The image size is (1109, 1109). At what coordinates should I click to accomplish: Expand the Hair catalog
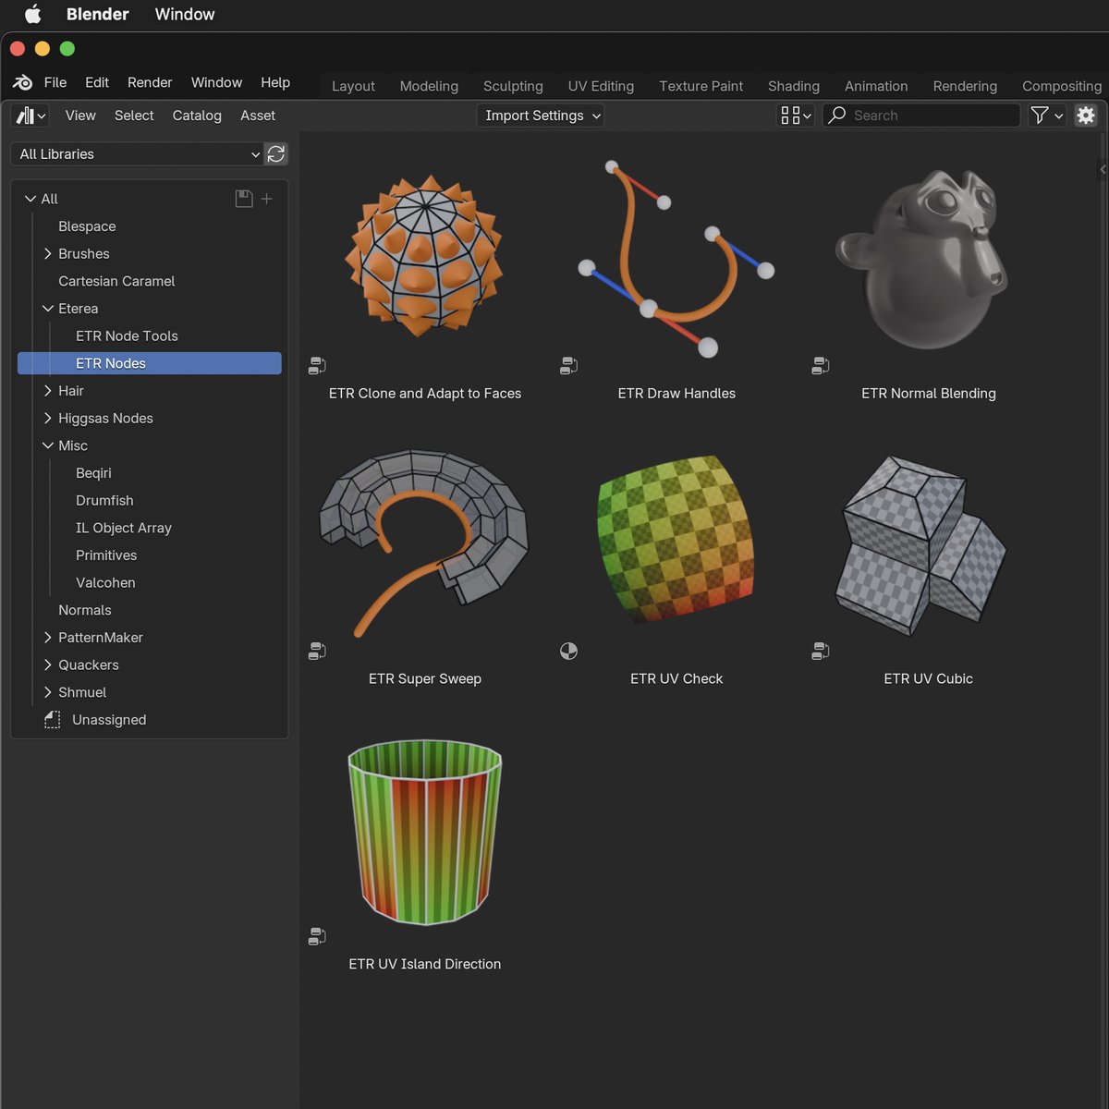[48, 391]
